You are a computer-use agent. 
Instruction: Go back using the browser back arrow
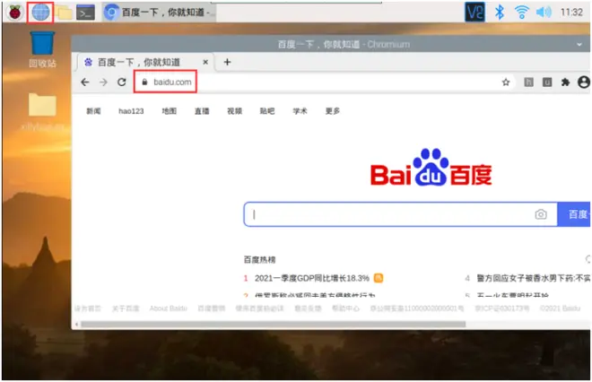coord(85,82)
